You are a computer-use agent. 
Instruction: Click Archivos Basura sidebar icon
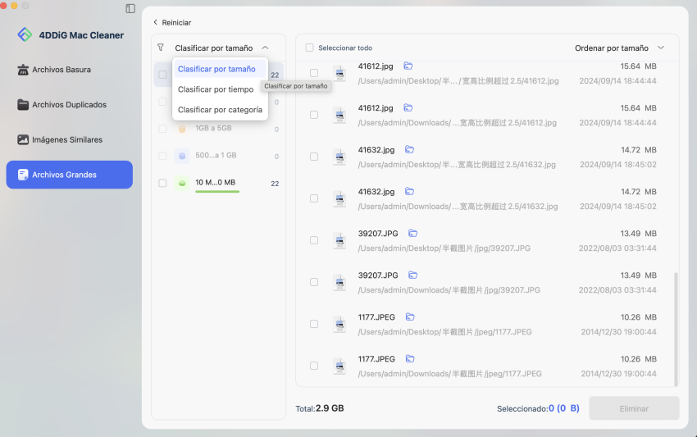pos(23,70)
